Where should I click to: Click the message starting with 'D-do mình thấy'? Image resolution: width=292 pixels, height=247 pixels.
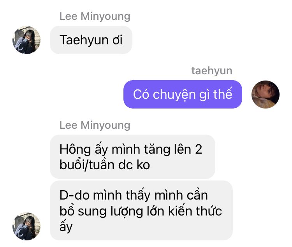(x=141, y=210)
